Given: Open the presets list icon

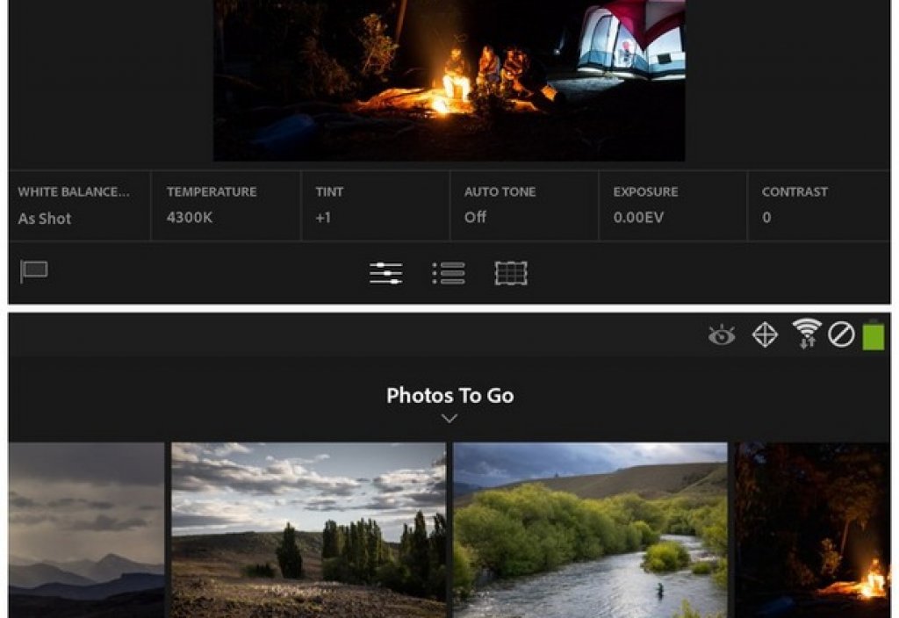Looking at the screenshot, I should 449,273.
